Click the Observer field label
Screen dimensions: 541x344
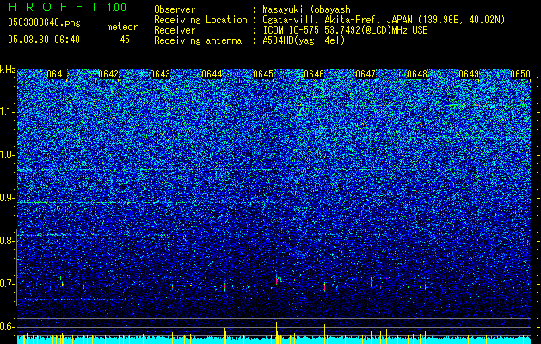(x=175, y=9)
